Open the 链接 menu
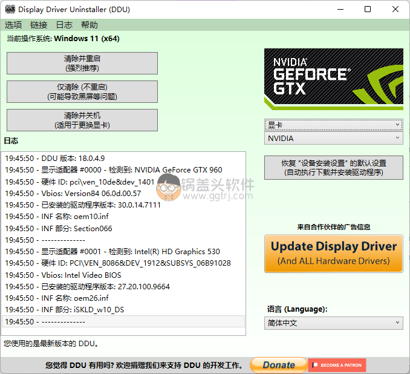The width and height of the screenshot is (410, 374). click(x=39, y=25)
